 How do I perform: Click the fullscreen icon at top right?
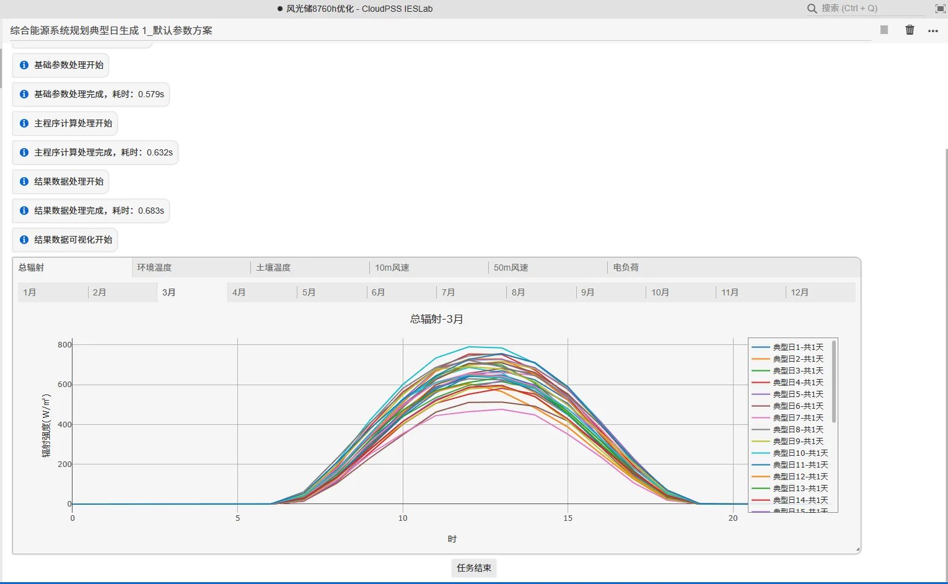pyautogui.click(x=940, y=9)
